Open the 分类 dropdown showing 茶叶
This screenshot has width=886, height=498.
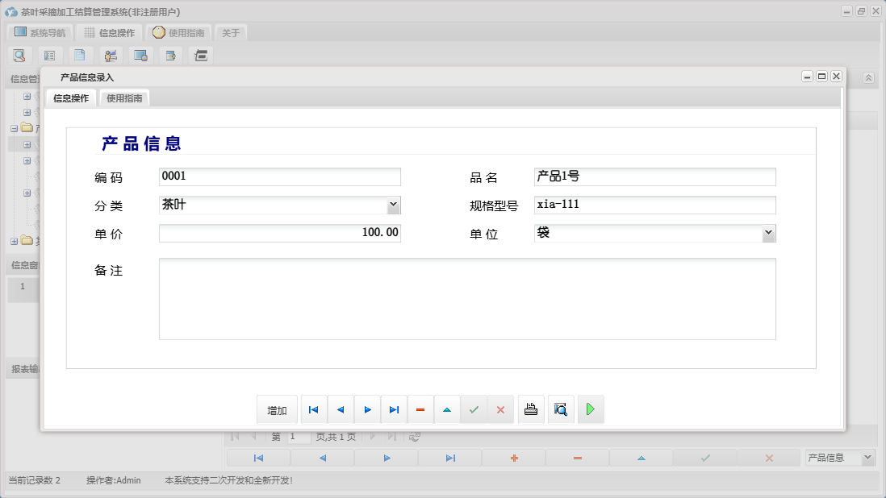(x=393, y=205)
